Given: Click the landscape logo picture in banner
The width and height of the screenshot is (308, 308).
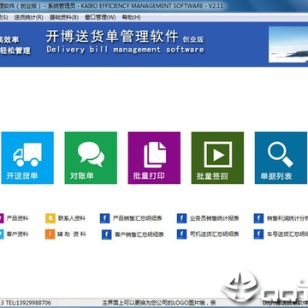Looking at the screenshot, I should (288, 44).
